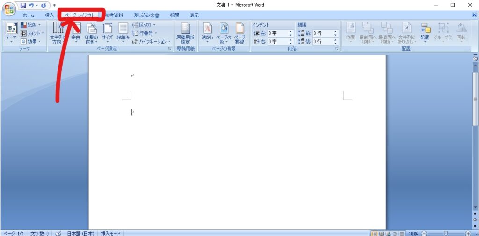The height and width of the screenshot is (236, 479).
Task: Toggle the 挿入モード insert mode indicator
Action: coord(111,234)
